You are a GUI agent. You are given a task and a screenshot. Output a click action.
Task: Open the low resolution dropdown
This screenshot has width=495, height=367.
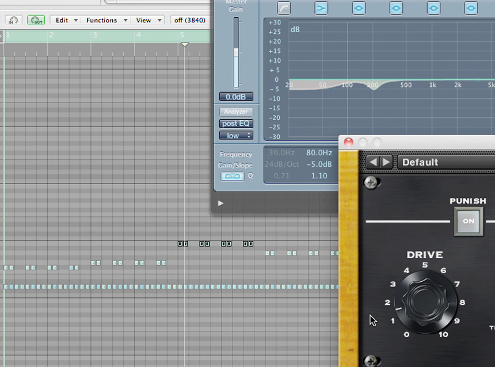(x=236, y=135)
